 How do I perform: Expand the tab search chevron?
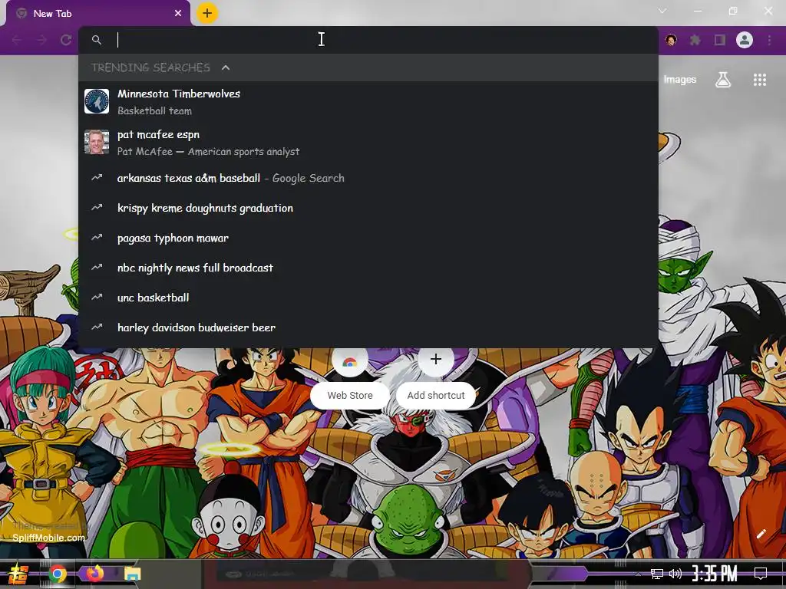[x=662, y=11]
